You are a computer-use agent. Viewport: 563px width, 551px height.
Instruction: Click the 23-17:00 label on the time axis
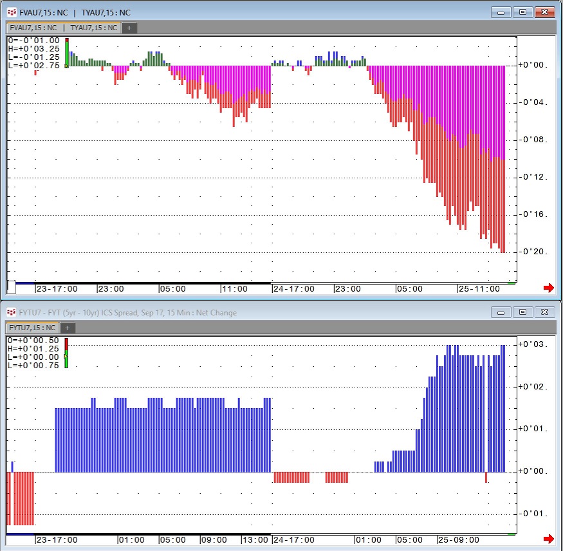click(57, 288)
